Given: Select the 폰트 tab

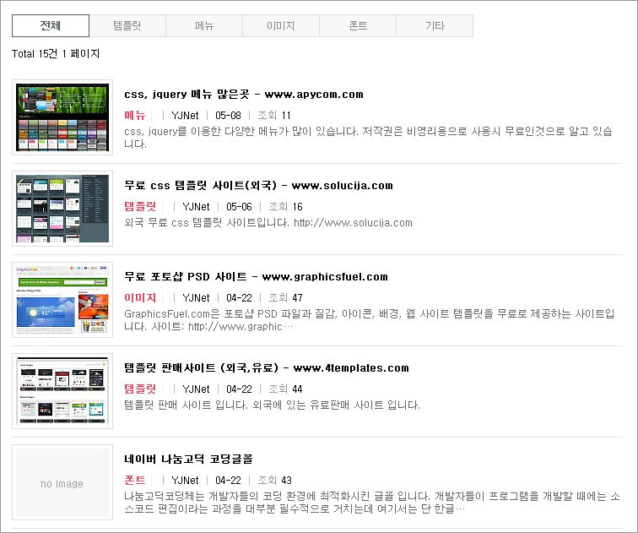Looking at the screenshot, I should click(358, 25).
